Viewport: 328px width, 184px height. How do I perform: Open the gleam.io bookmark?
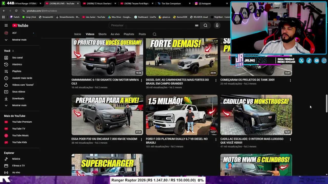pos(165,17)
